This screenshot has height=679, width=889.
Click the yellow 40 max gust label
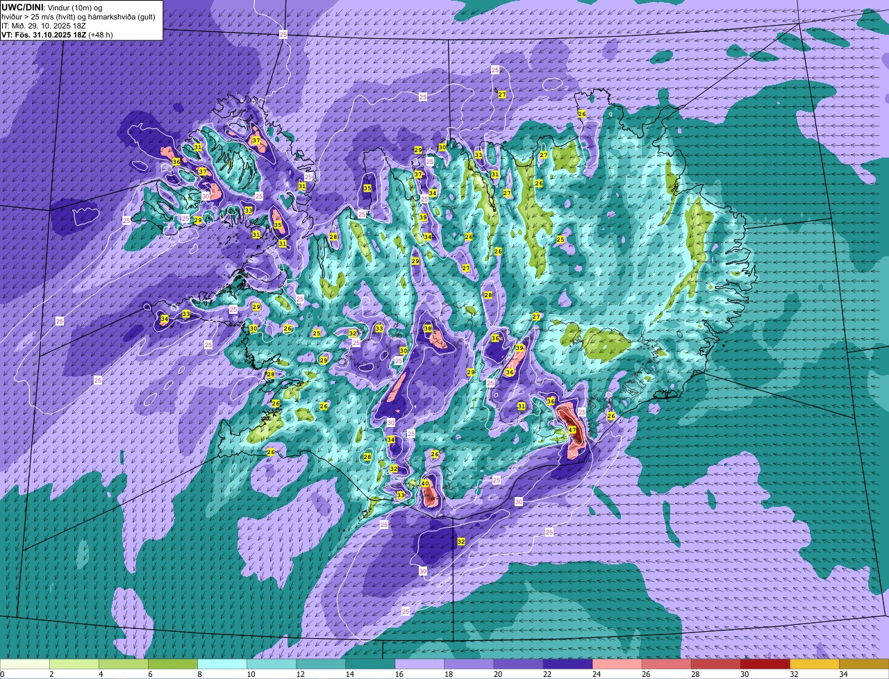(425, 483)
